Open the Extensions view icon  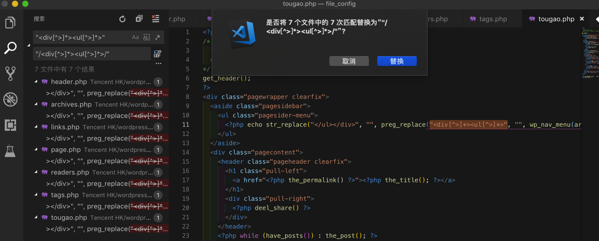pyautogui.click(x=10, y=125)
